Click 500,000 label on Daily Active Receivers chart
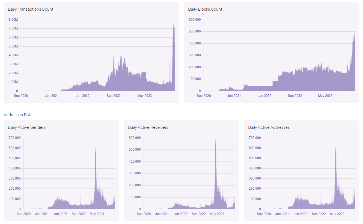The width and height of the screenshot is (363, 224). point(135,150)
